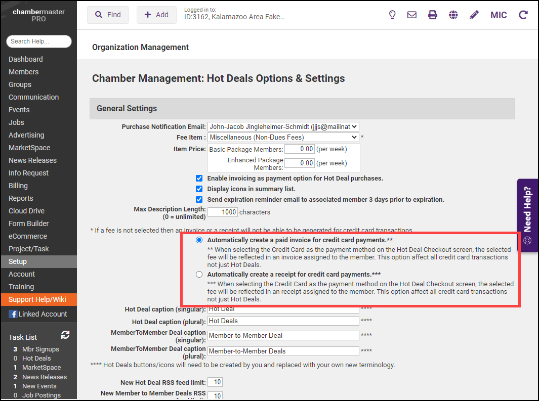Click the Find button

click(108, 15)
